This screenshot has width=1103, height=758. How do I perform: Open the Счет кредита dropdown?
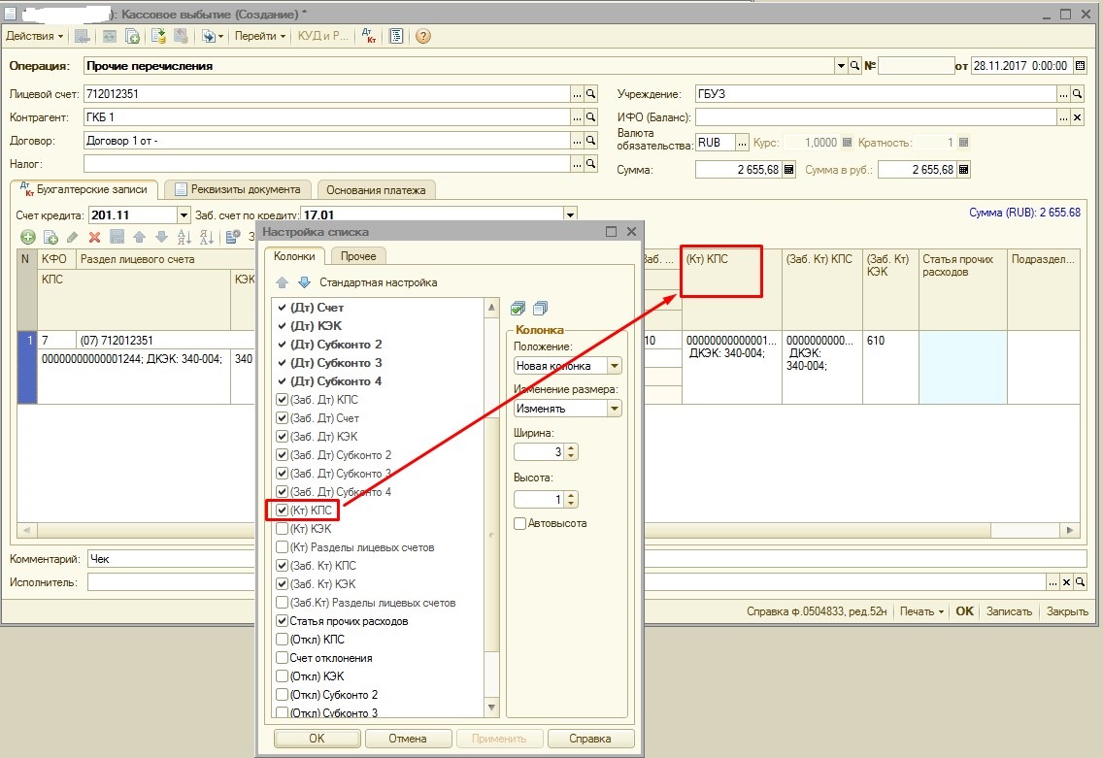pos(184,214)
